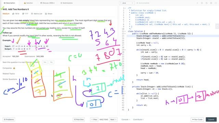
Task: Place cursor on 'int carry = 0;' line
Action: (x=144, y=45)
